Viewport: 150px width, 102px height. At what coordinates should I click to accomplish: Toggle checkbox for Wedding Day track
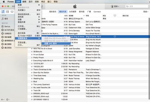32,79
